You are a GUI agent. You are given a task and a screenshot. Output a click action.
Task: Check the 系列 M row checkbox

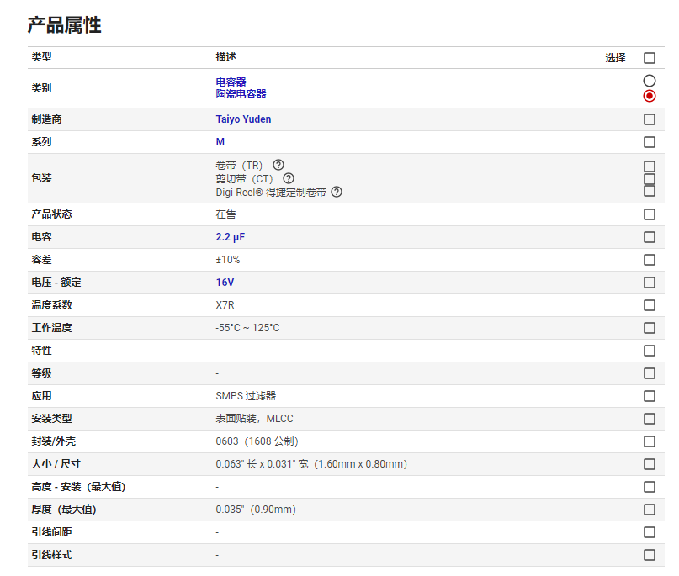[x=649, y=142]
